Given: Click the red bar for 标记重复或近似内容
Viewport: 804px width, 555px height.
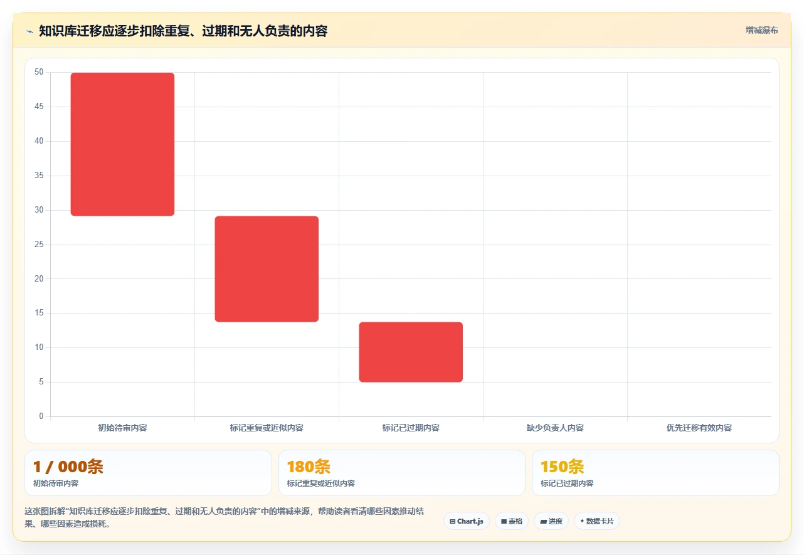Looking at the screenshot, I should click(x=267, y=269).
